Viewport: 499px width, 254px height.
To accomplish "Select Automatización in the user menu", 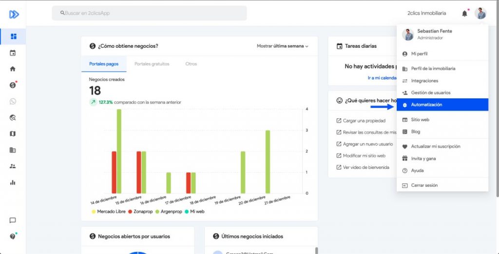I will click(442, 105).
